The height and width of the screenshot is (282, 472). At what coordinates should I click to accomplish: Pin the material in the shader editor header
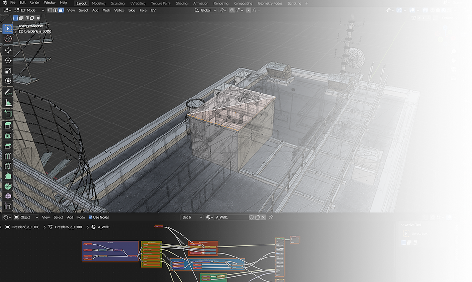click(270, 217)
